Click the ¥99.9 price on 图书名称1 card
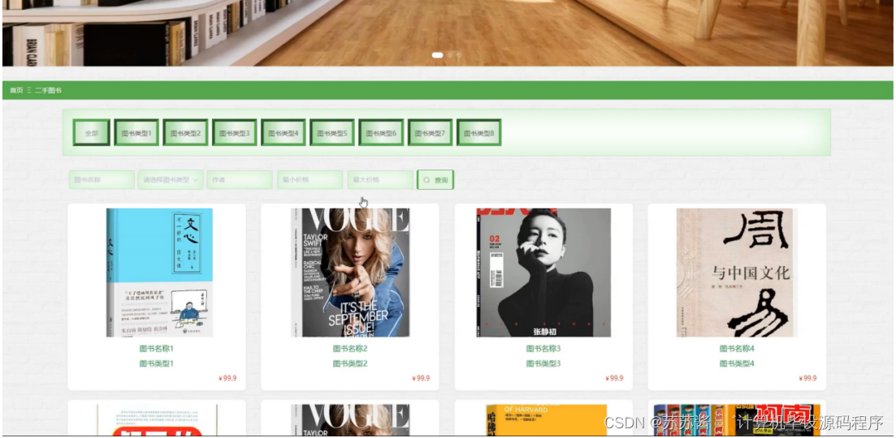Viewport: 896px width, 438px height. pyautogui.click(x=227, y=378)
